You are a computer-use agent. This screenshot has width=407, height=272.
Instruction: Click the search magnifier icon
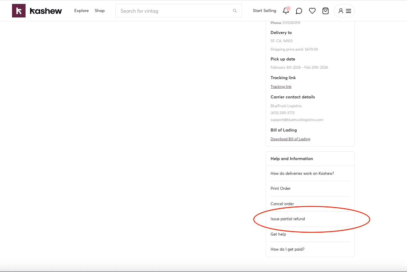point(235,11)
